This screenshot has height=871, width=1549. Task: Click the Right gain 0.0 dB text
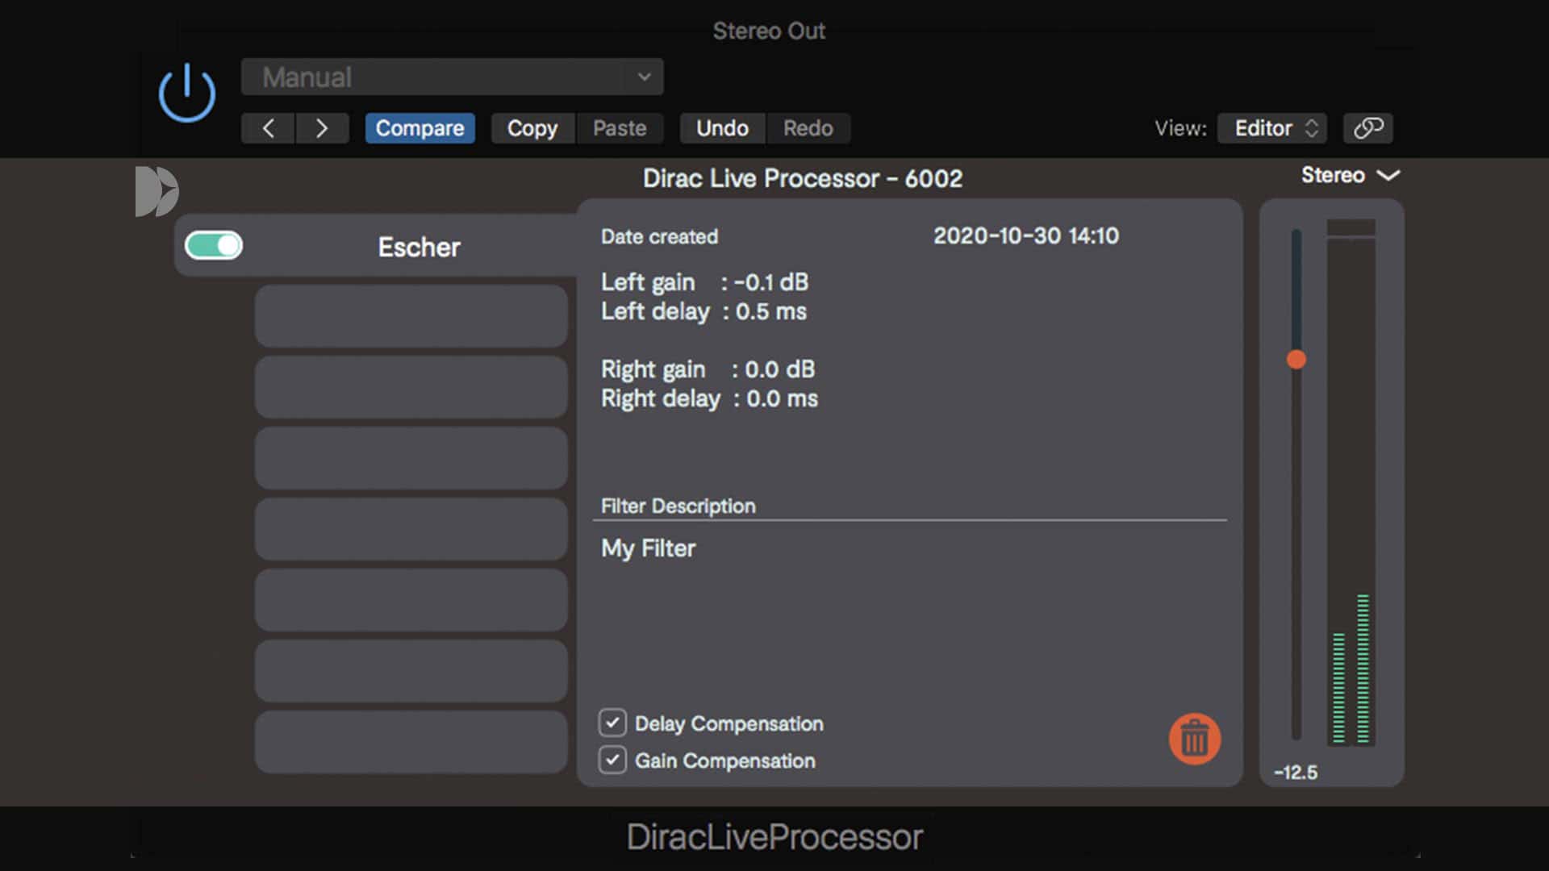(x=708, y=369)
